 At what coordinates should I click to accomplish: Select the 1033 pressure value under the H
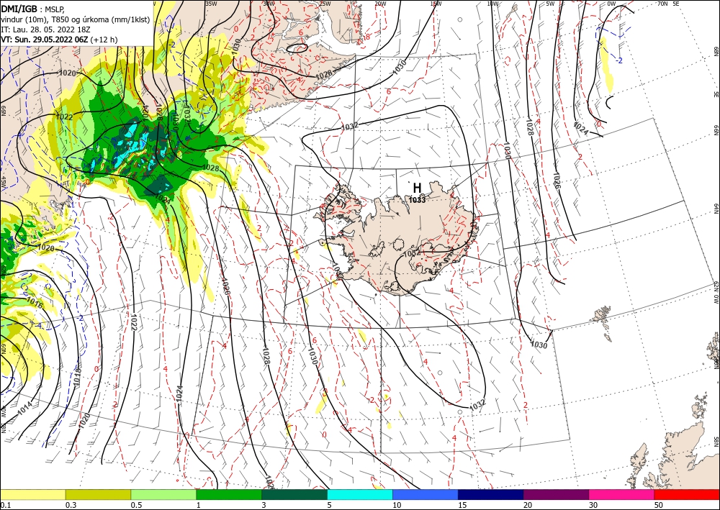click(x=417, y=199)
